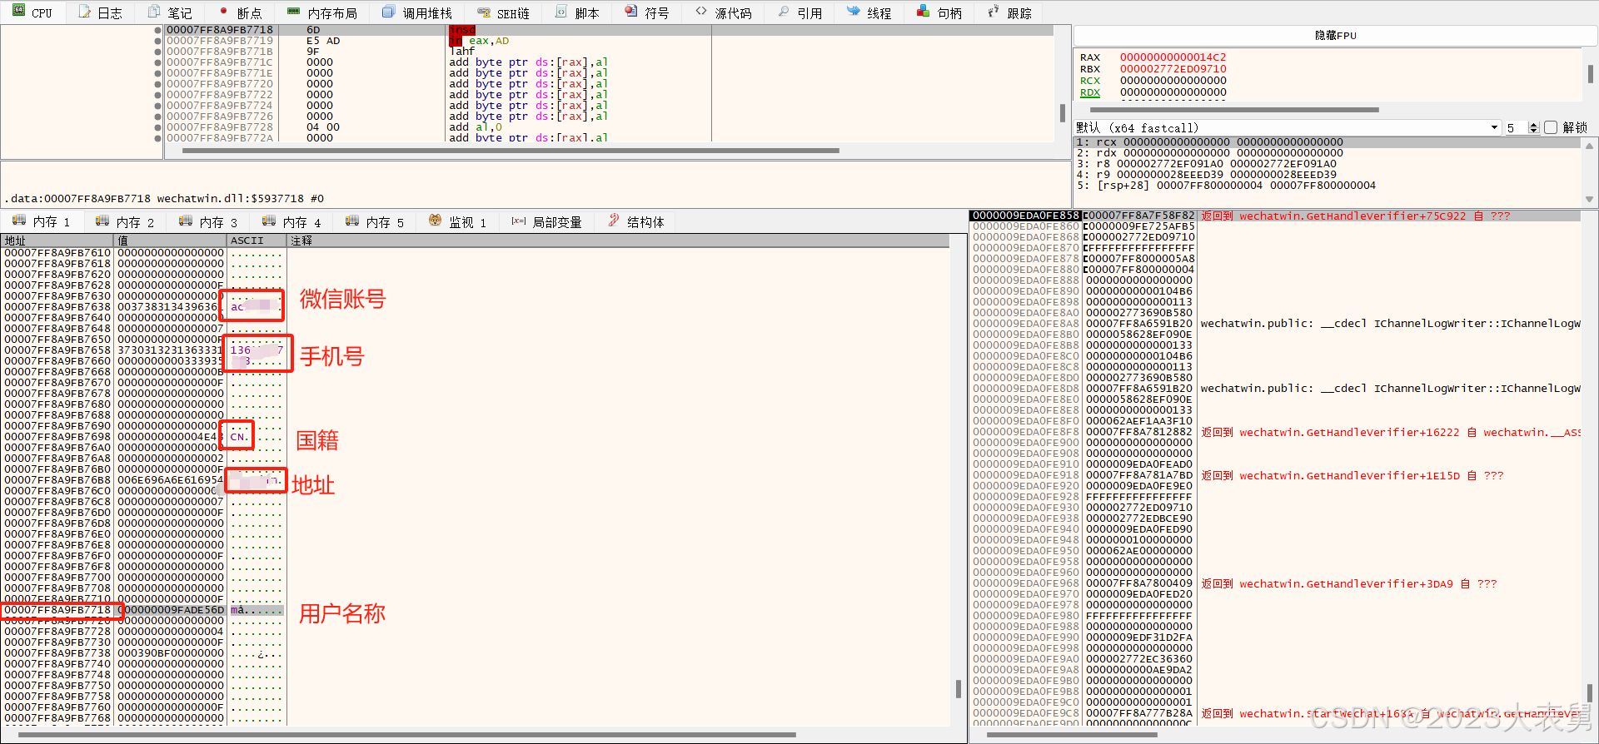Open the 符号 symbols tab

[x=647, y=12]
